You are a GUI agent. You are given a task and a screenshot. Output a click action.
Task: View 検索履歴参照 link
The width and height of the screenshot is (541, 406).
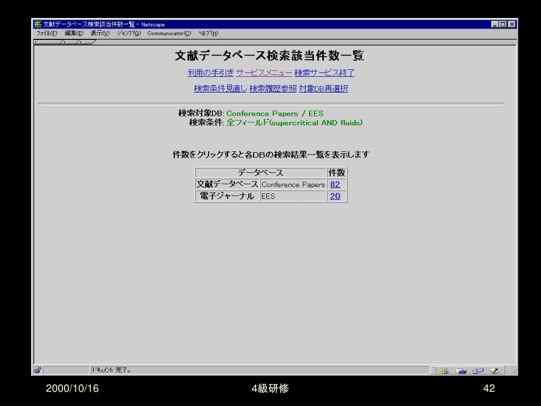point(273,89)
